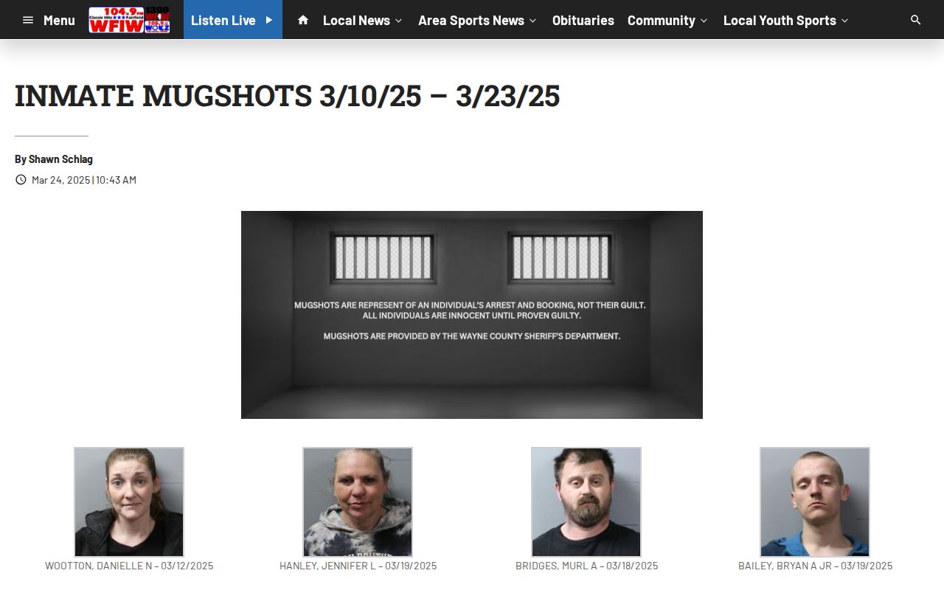The width and height of the screenshot is (944, 590).
Task: Click caption HANLEY, JENNIFER L – 03/19/2025
Action: [x=358, y=566]
